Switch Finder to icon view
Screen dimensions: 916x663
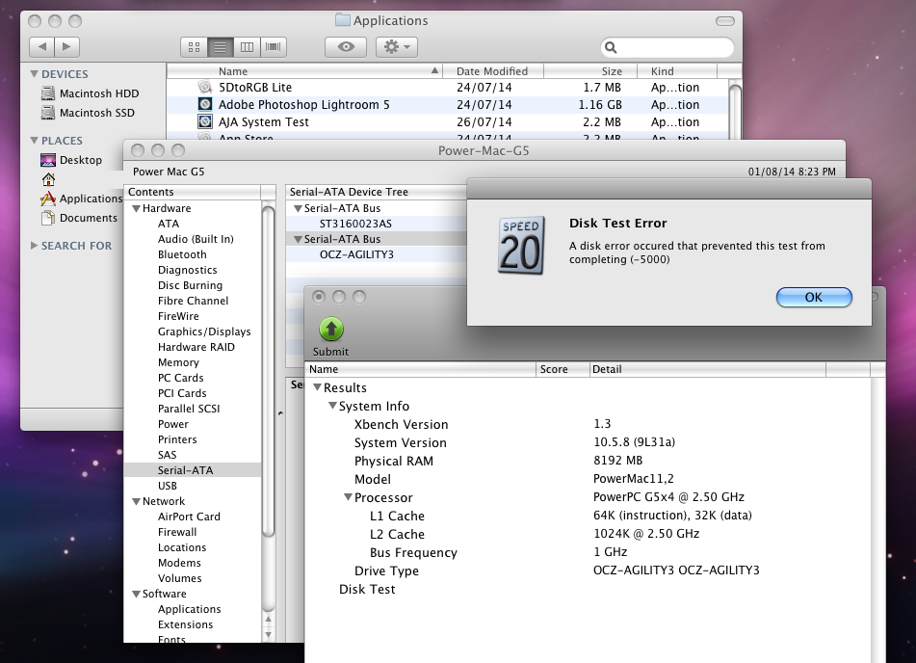coord(195,47)
